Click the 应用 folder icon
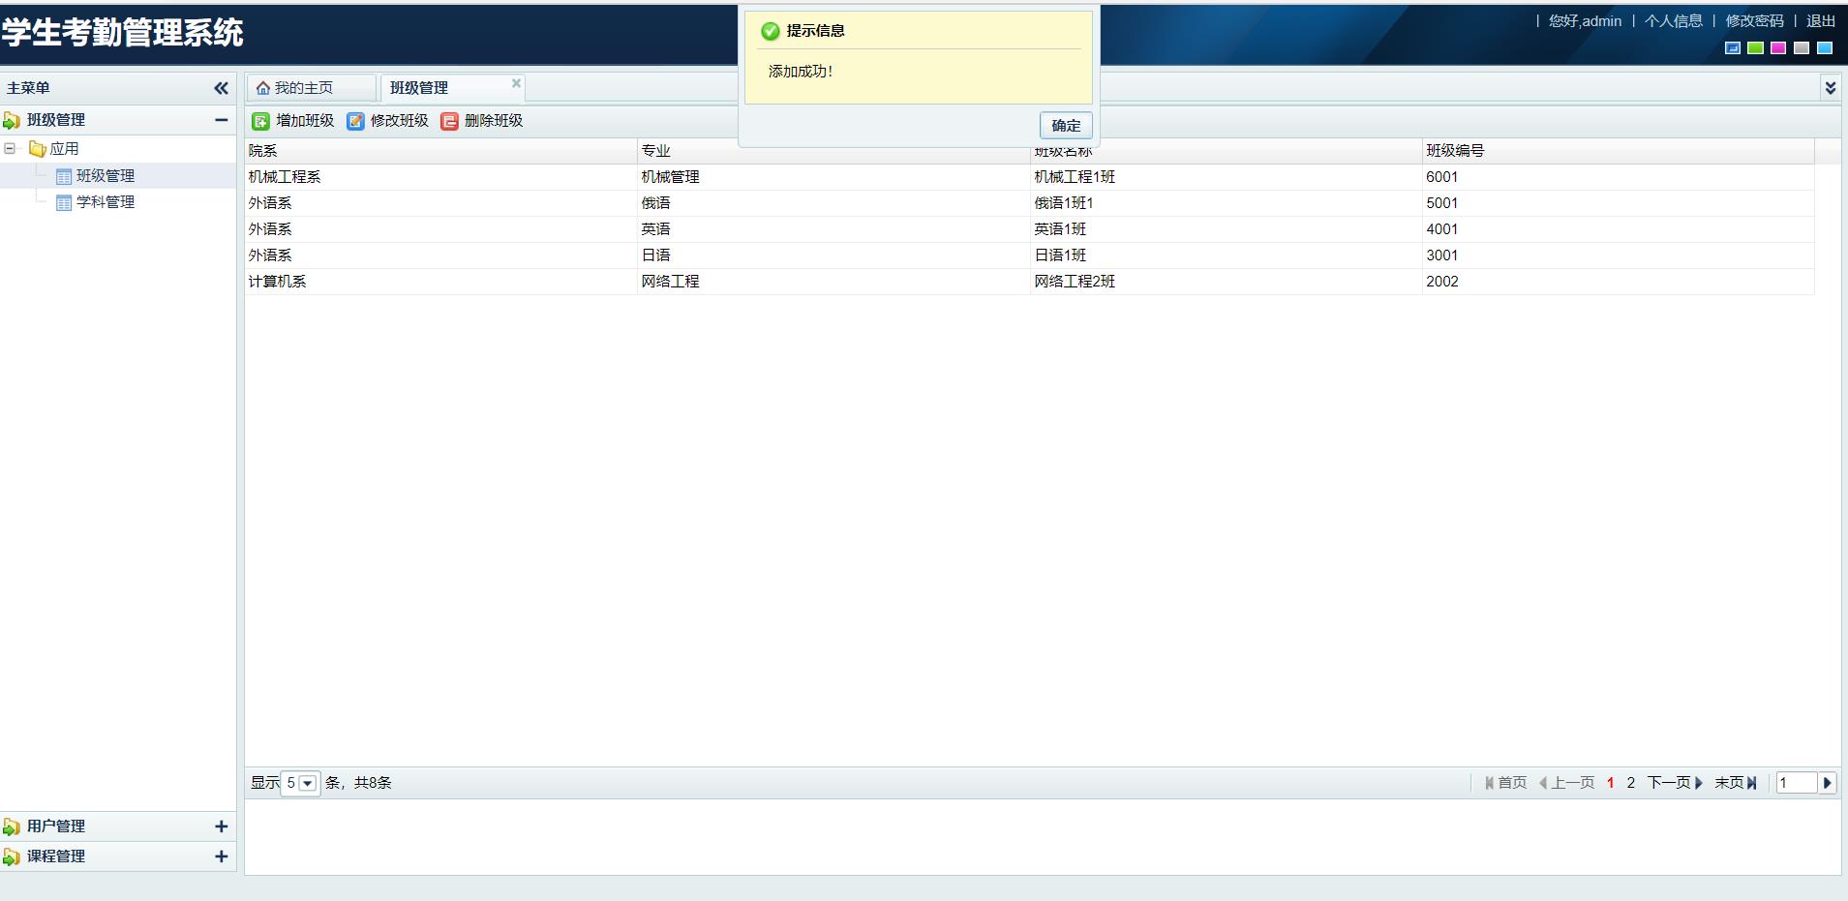This screenshot has height=901, width=1848. (x=38, y=149)
